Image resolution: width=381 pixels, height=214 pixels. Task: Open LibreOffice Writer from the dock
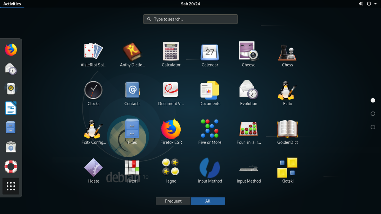[11, 108]
